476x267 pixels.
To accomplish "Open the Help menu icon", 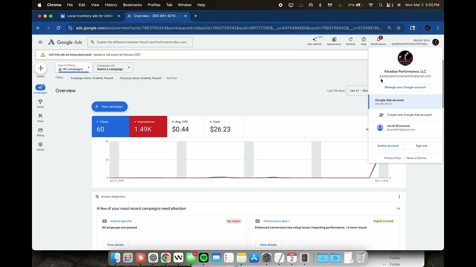I will pos(364,41).
